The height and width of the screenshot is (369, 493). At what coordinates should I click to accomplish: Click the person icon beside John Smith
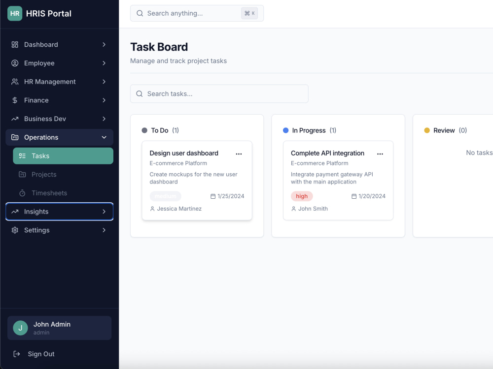pos(294,209)
